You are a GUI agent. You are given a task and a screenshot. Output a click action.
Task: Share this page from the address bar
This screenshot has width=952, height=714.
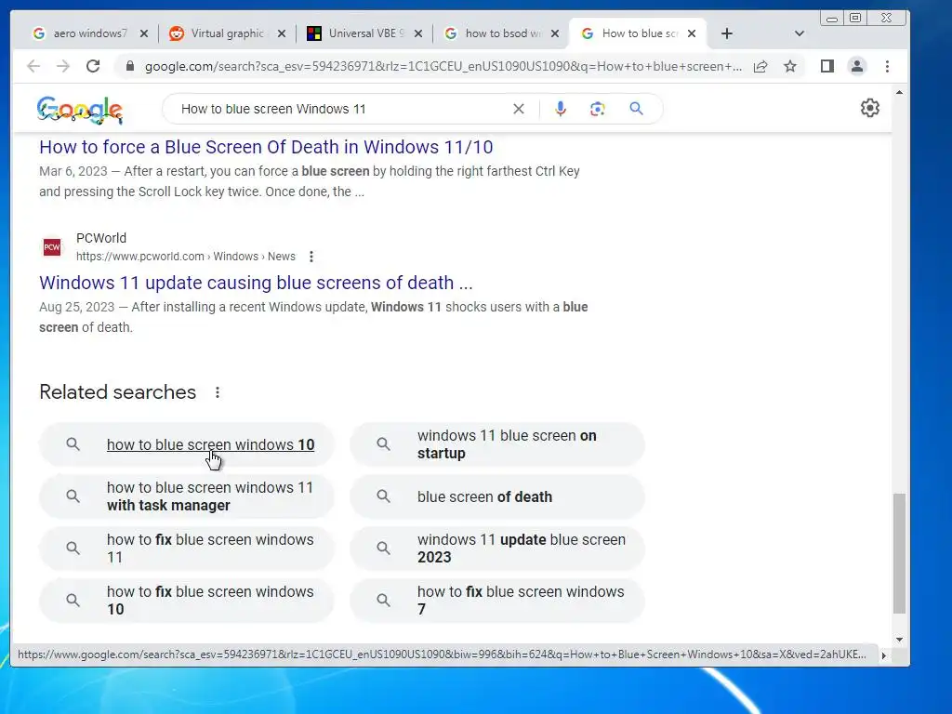(x=760, y=66)
